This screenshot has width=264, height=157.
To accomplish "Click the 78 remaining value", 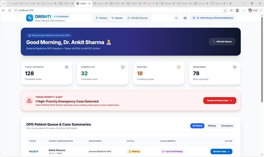I will 196,73.
